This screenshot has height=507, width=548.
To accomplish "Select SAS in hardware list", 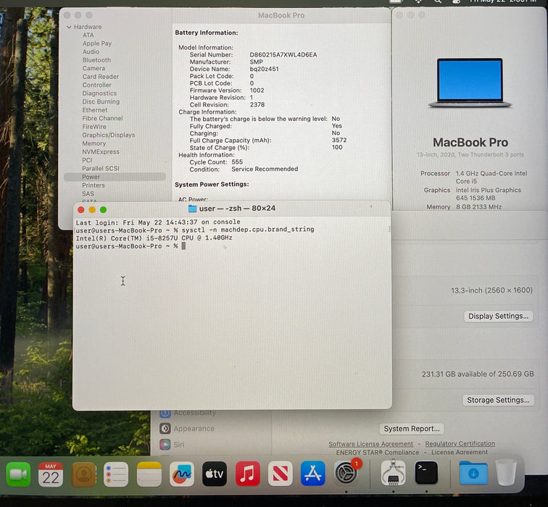I will 88,194.
